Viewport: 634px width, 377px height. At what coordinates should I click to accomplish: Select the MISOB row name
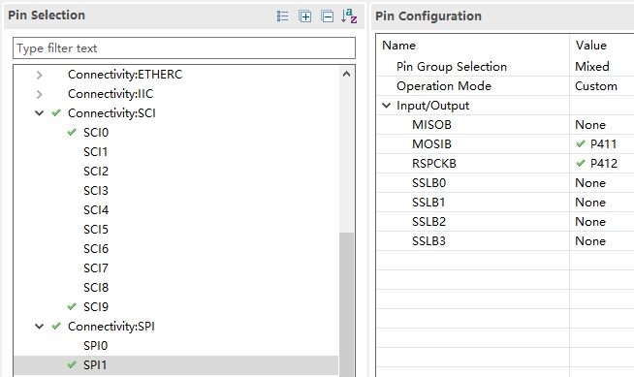(x=431, y=125)
